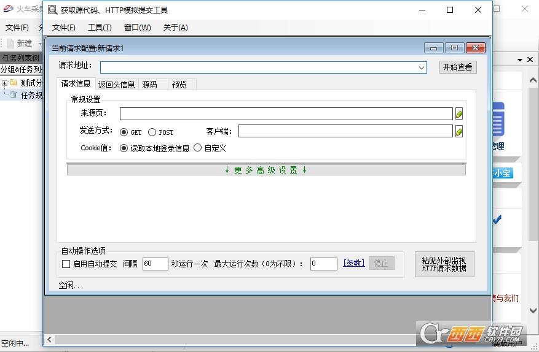Screen dimensions: 539x352
Task: Open the 请求地址 dropdown list
Action: point(422,67)
